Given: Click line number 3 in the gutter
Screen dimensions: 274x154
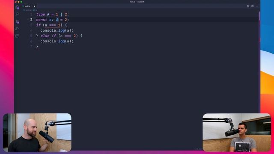Looking at the screenshot, I should tap(31, 25).
